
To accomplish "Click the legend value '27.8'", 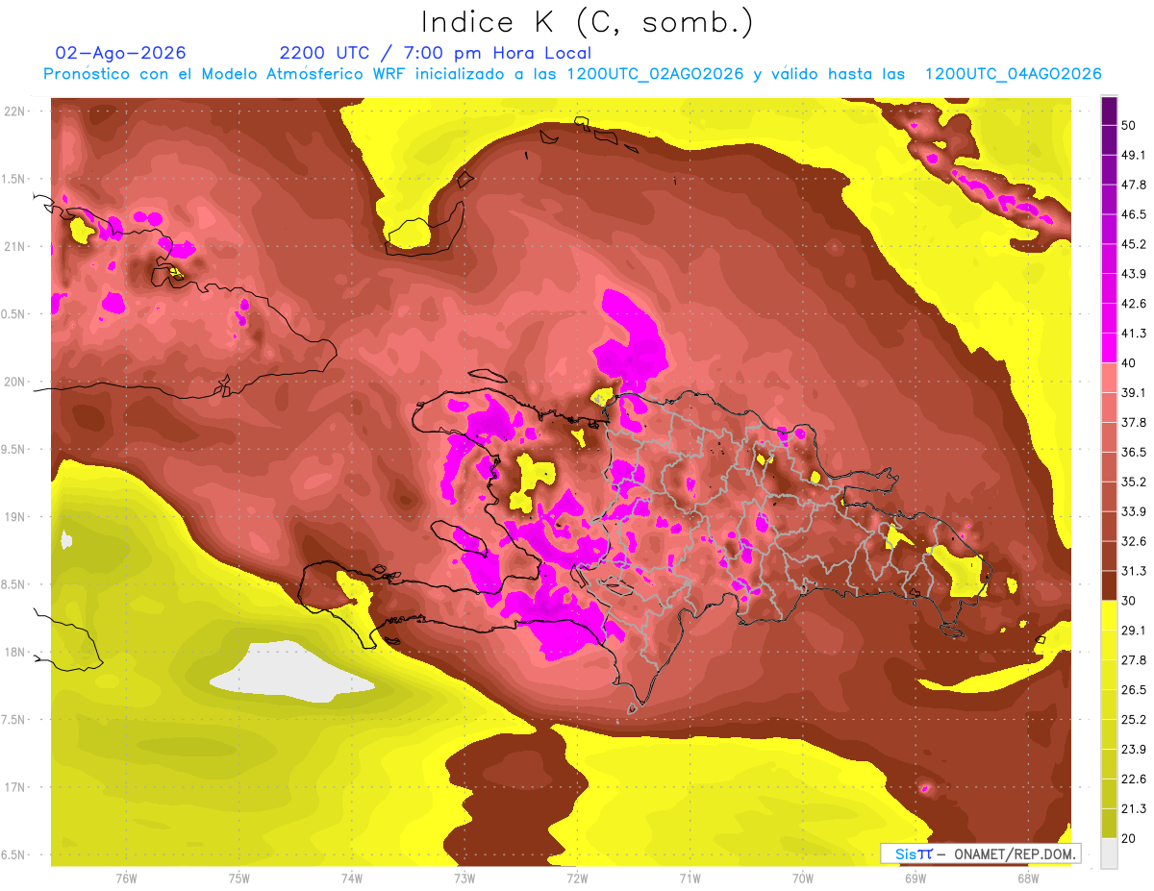I will coord(1134,660).
